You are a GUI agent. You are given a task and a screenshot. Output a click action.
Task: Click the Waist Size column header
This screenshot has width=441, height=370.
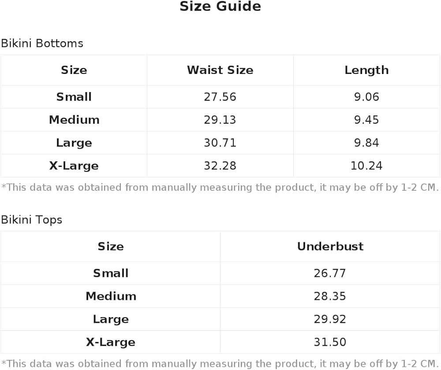pyautogui.click(x=220, y=70)
